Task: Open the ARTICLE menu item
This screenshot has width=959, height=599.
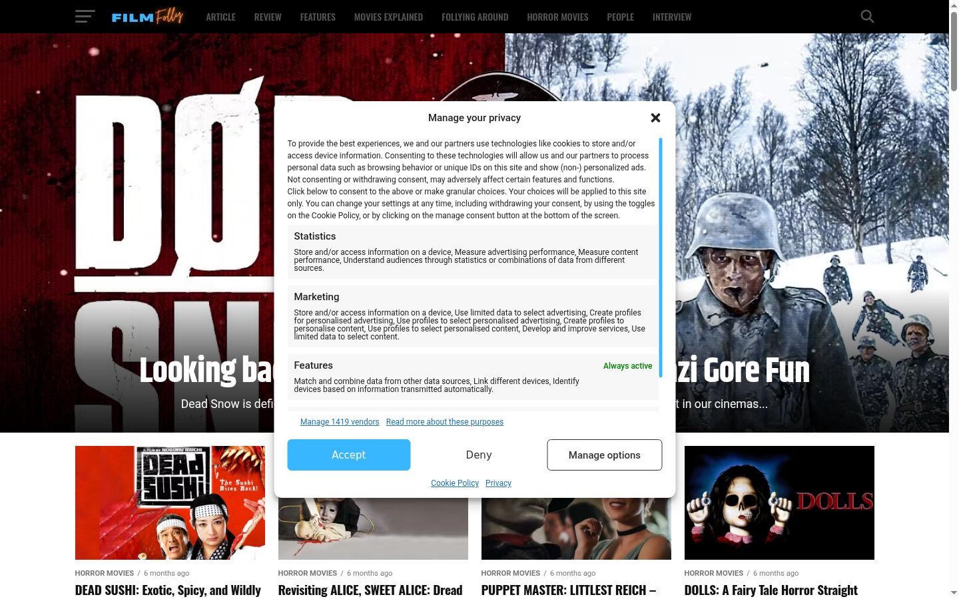Action: (220, 17)
